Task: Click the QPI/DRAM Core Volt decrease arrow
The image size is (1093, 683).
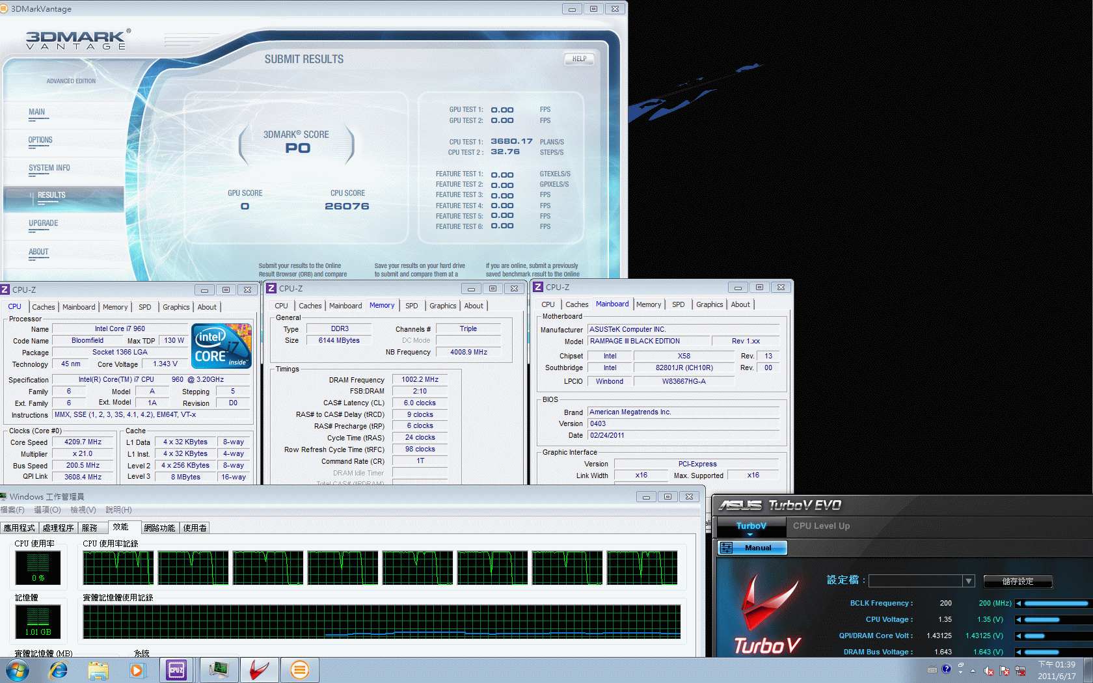Action: pyautogui.click(x=1019, y=636)
